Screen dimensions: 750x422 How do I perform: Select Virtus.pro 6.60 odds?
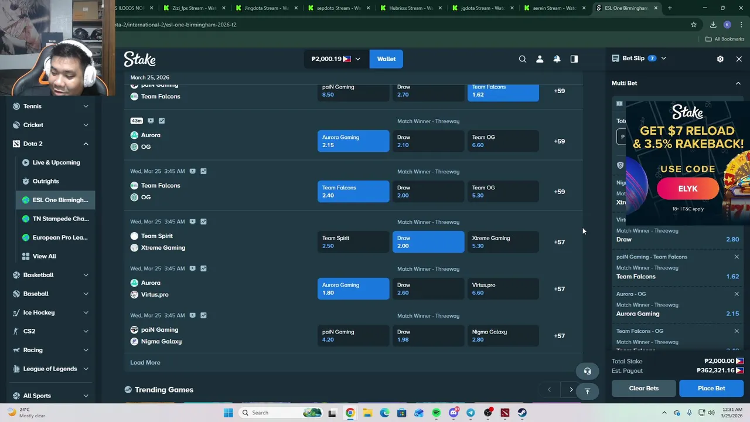pyautogui.click(x=503, y=289)
